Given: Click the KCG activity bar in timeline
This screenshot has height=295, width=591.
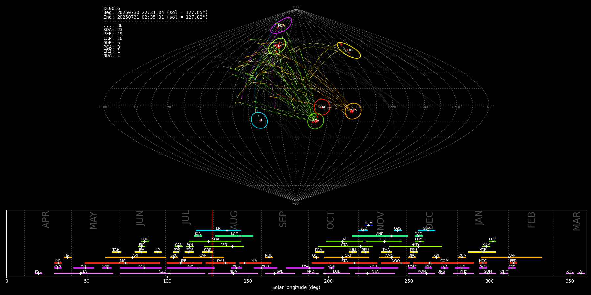Looking at the screenshot, I should click(x=234, y=236).
